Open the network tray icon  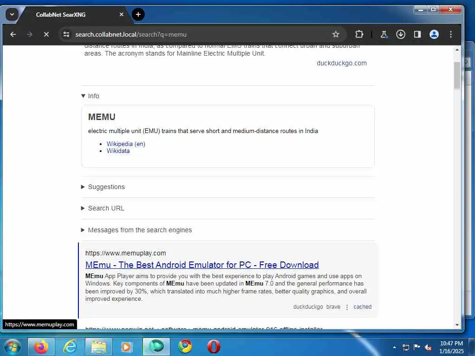(x=406, y=347)
